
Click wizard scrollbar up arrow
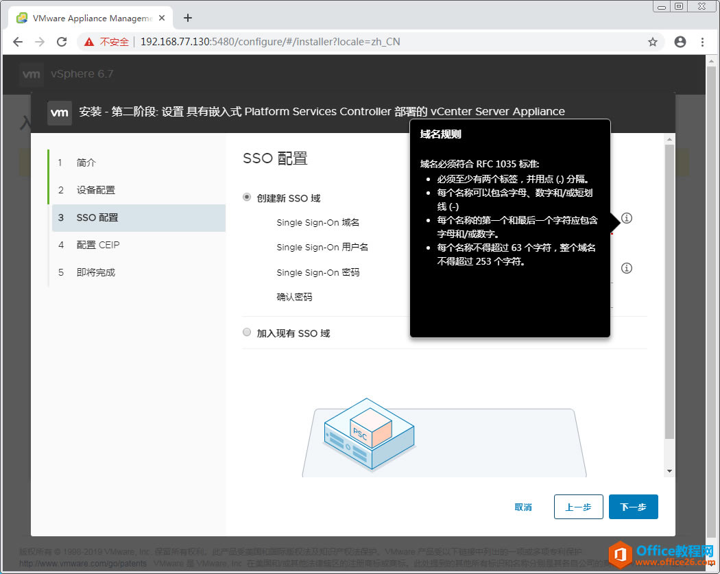point(669,139)
